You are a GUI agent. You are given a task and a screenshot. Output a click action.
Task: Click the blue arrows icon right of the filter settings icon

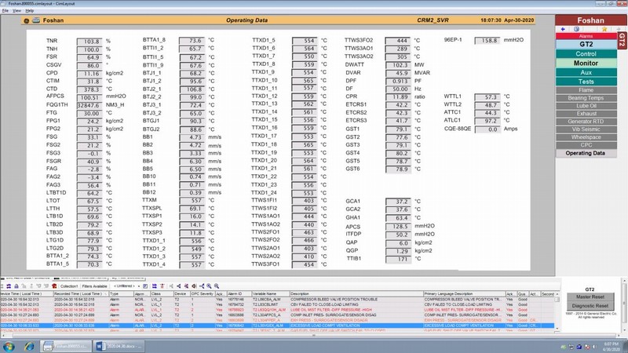pos(154,286)
